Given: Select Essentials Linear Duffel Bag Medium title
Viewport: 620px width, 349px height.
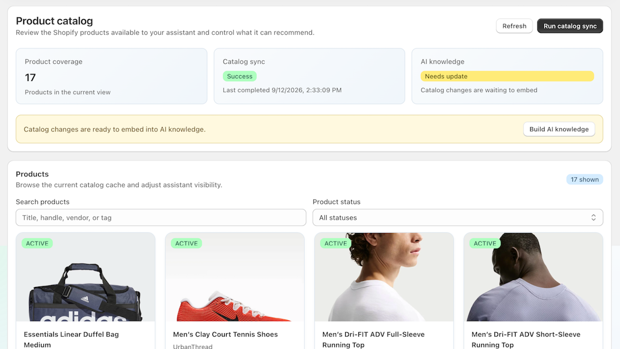Looking at the screenshot, I should coord(71,339).
